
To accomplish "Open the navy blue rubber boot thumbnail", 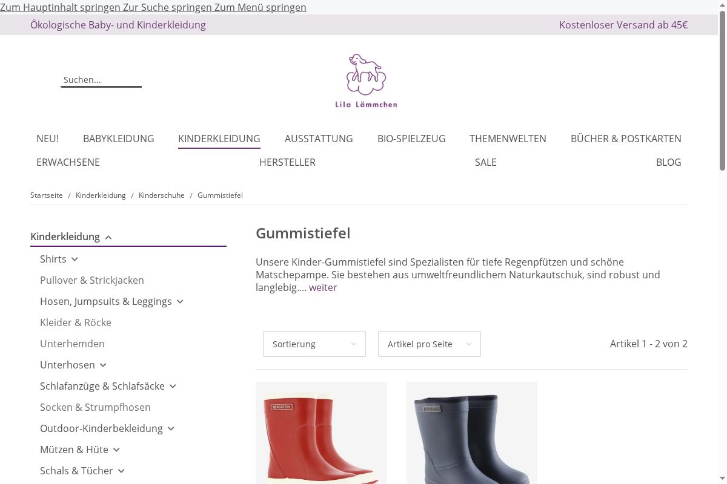I will (x=472, y=433).
